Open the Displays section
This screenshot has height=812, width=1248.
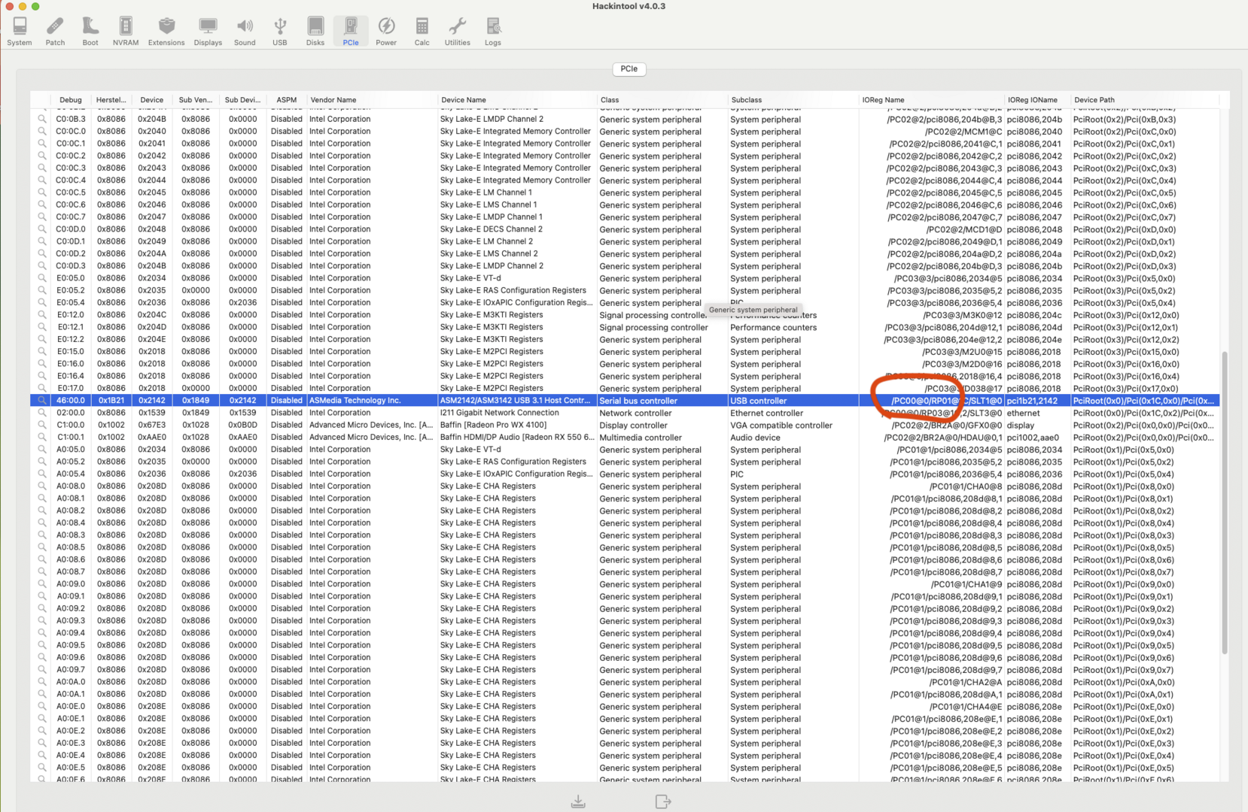[x=208, y=32]
